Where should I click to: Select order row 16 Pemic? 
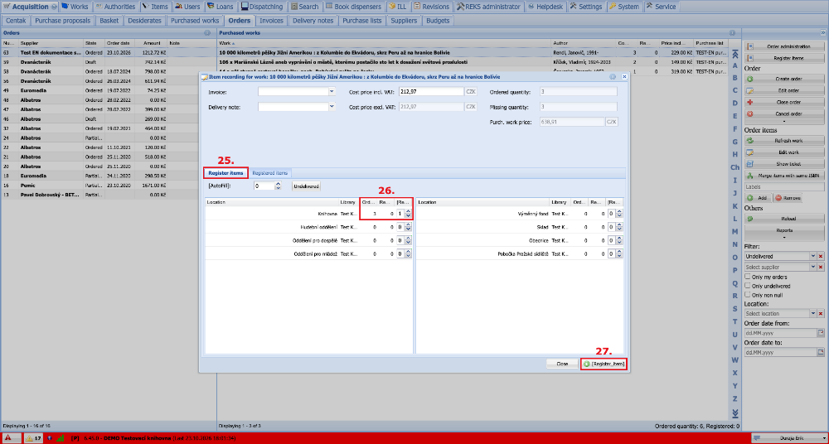tap(108, 186)
